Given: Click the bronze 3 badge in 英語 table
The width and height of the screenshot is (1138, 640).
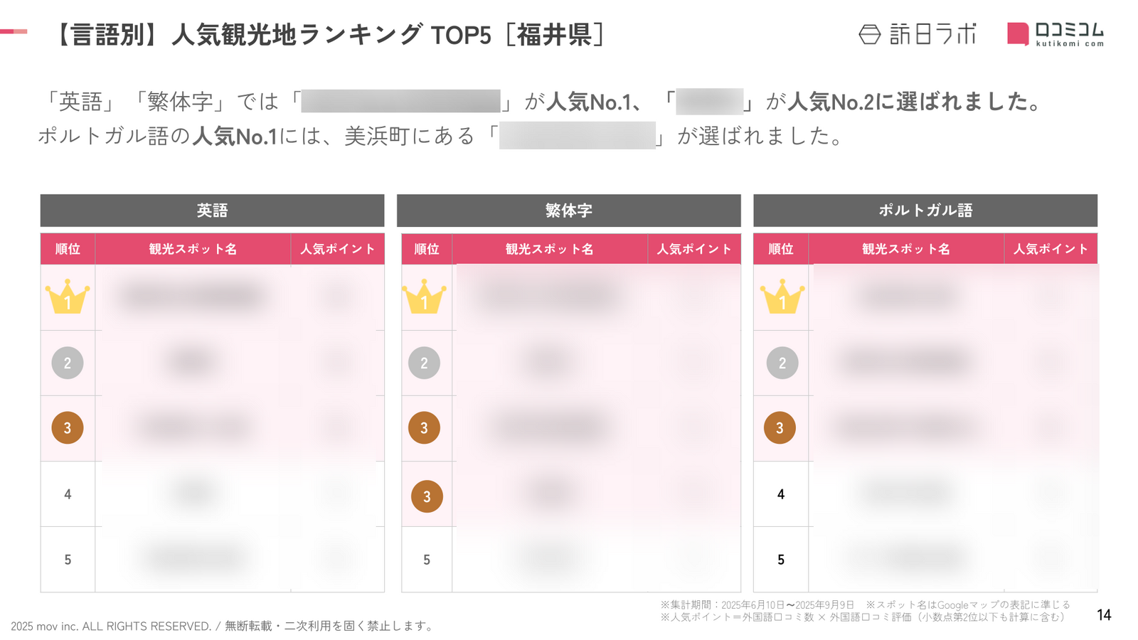Looking at the screenshot, I should 68,428.
